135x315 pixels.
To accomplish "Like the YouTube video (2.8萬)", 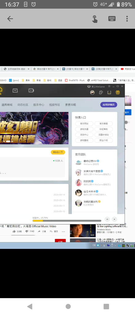I will (x=17, y=231).
